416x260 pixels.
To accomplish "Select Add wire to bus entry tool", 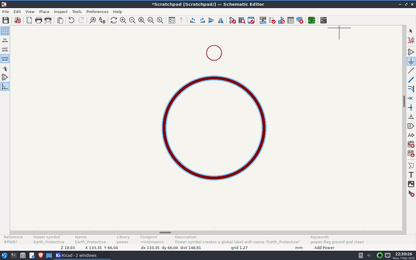I will pos(411,89).
